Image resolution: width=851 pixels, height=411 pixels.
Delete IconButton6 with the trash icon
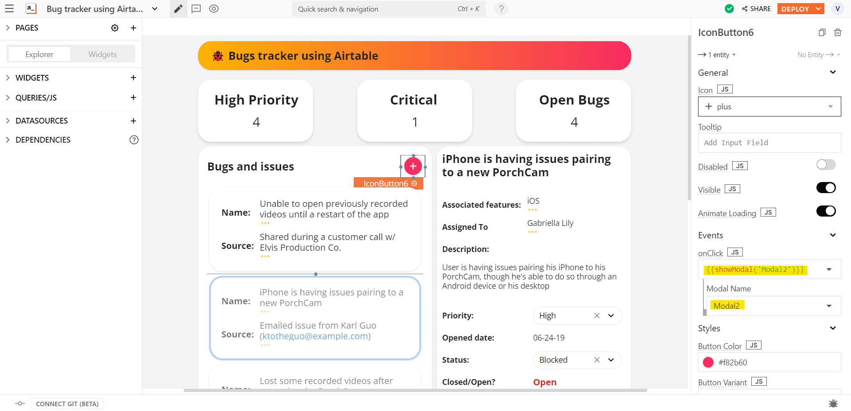tap(837, 32)
